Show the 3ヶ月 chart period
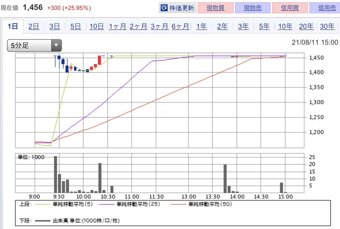 coord(160,26)
